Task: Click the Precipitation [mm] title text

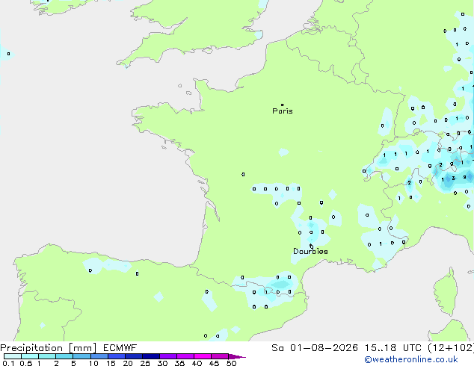Action: point(49,348)
